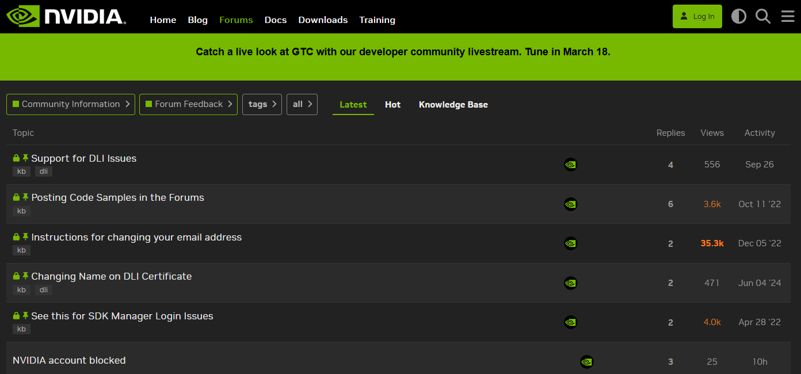801x374 pixels.
Task: Toggle the dark/light theme icon
Action: click(x=739, y=16)
